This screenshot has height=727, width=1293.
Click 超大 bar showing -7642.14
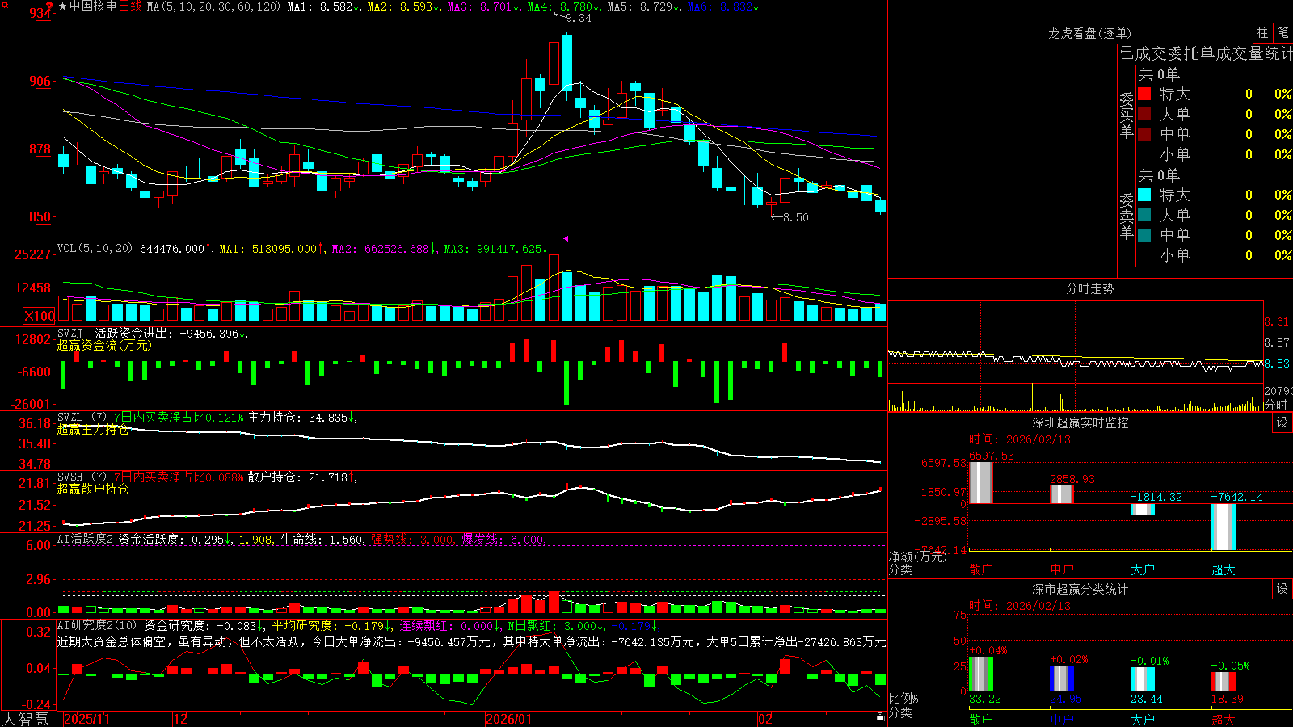(x=1223, y=527)
